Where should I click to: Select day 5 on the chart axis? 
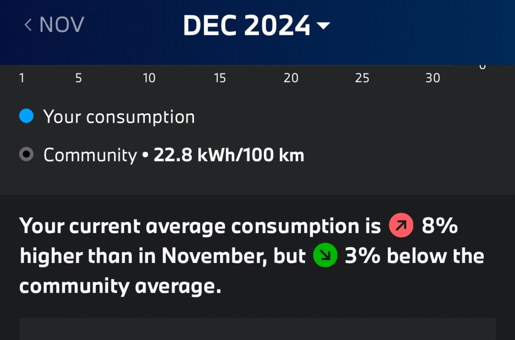78,78
